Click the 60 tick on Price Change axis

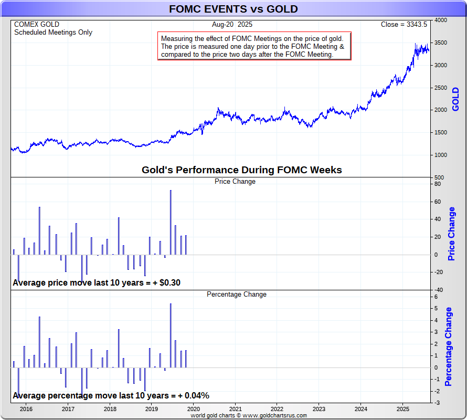point(438,202)
